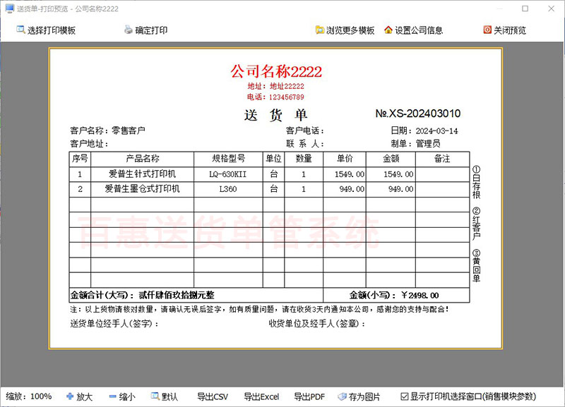Click the 客户地址 label

90,144
